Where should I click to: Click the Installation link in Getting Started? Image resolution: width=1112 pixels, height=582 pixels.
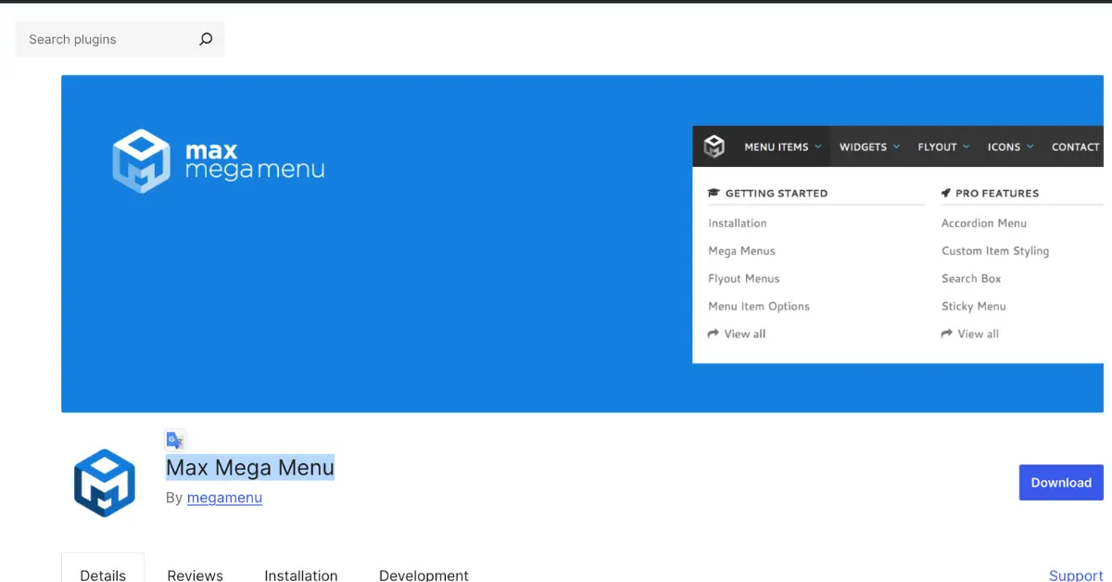tap(738, 223)
